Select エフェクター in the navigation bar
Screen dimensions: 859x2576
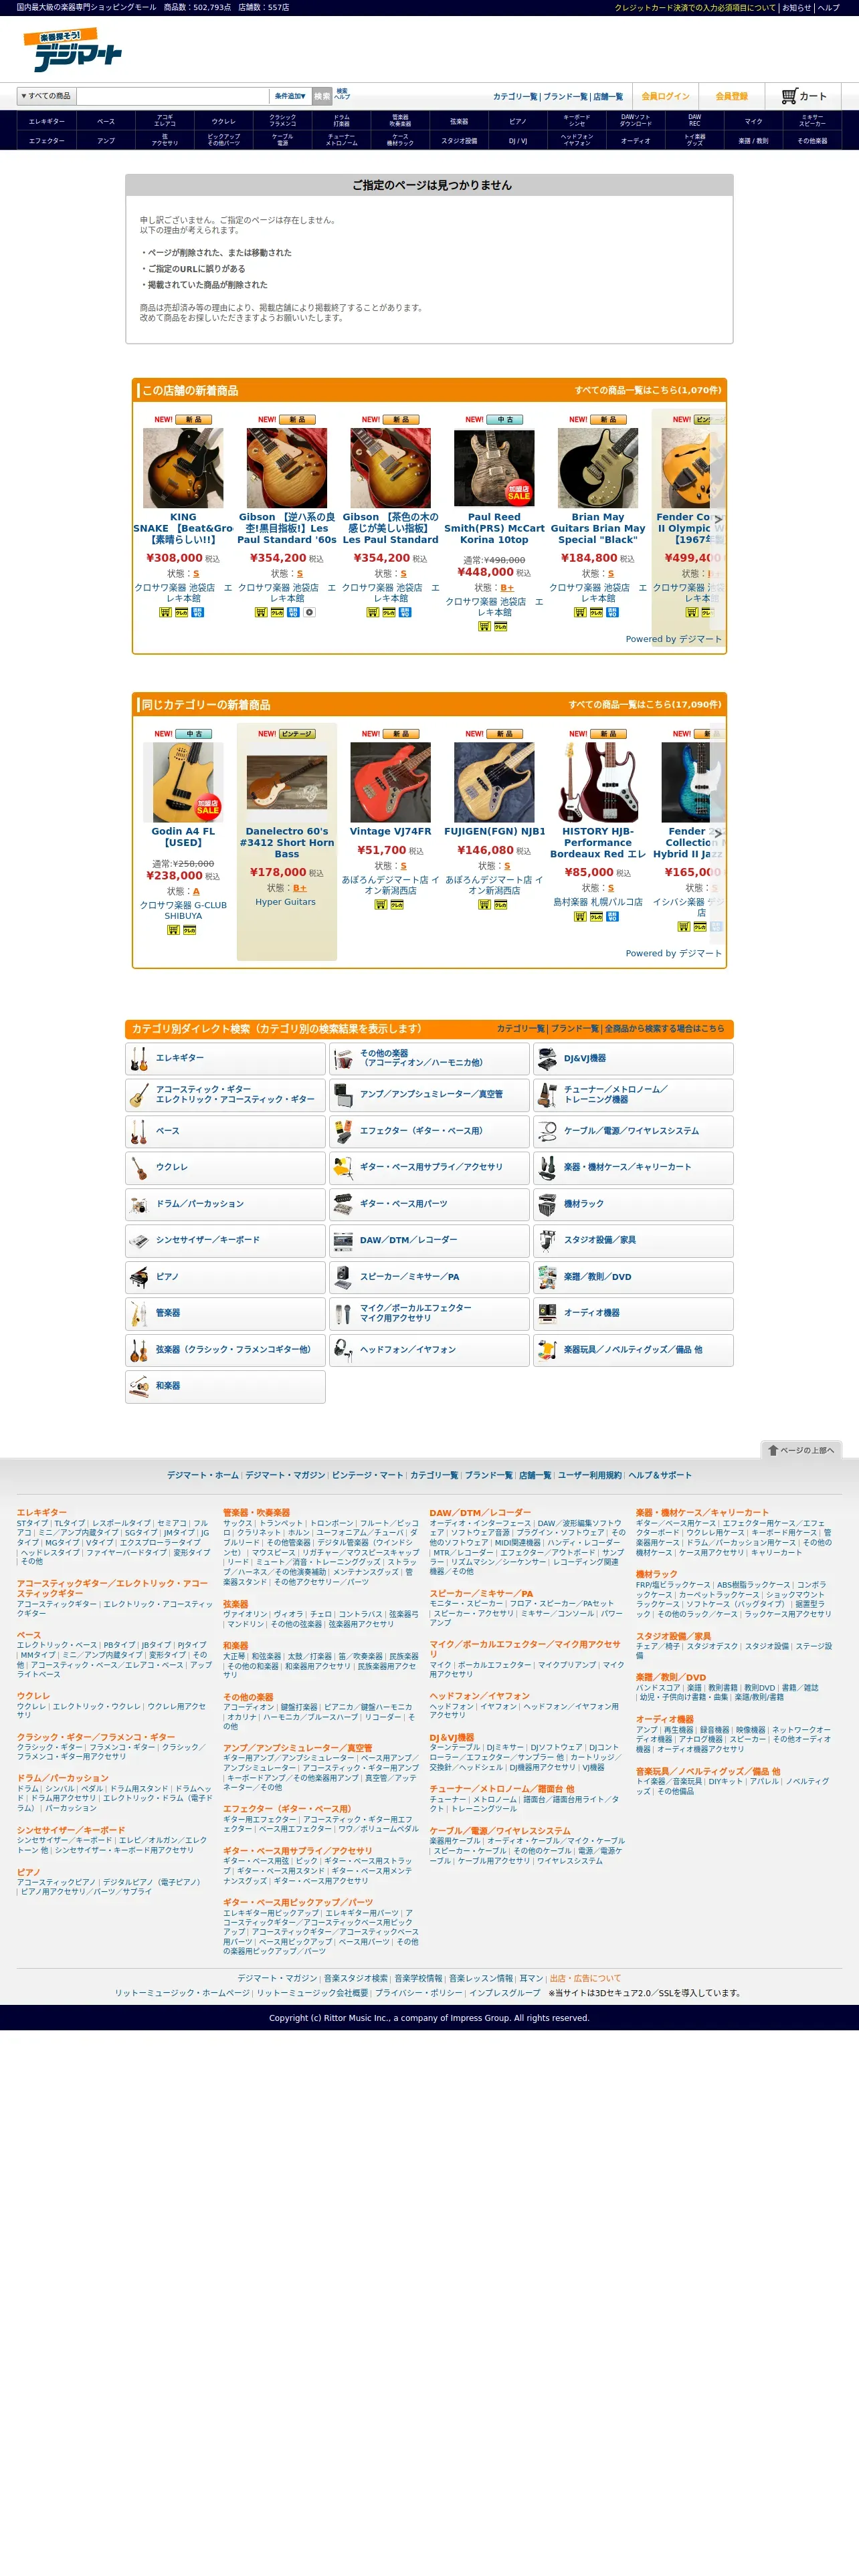click(x=46, y=141)
